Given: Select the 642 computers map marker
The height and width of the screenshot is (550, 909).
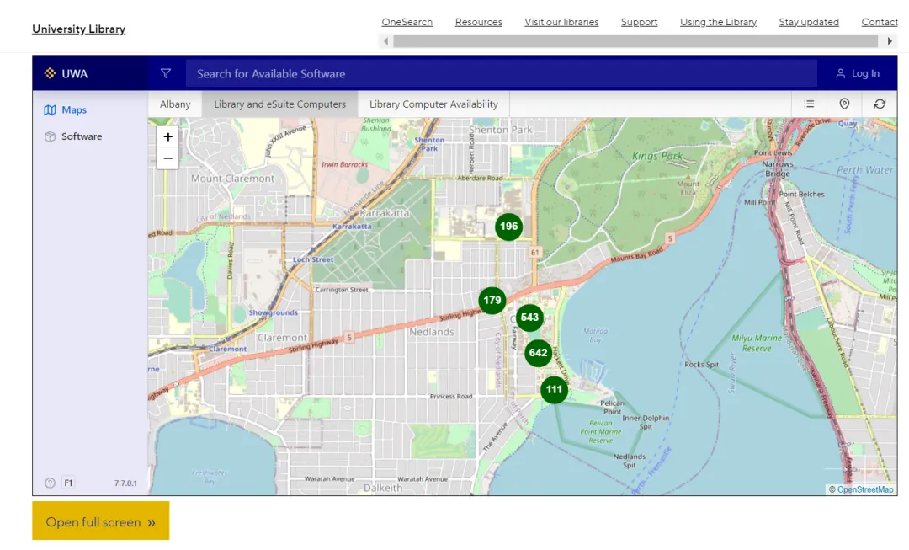Looking at the screenshot, I should tap(538, 353).
